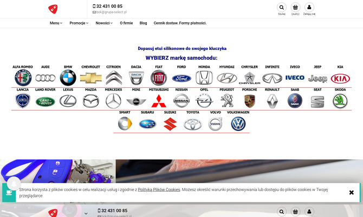Screen dimensions: 363x217
Task: Click the blue Iveco logo
Action: click(x=295, y=78)
